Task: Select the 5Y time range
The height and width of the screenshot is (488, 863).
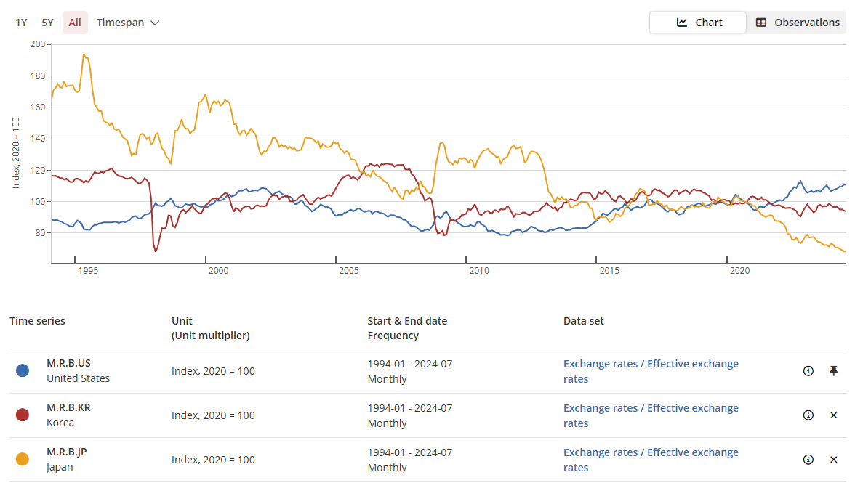Action: coord(48,23)
